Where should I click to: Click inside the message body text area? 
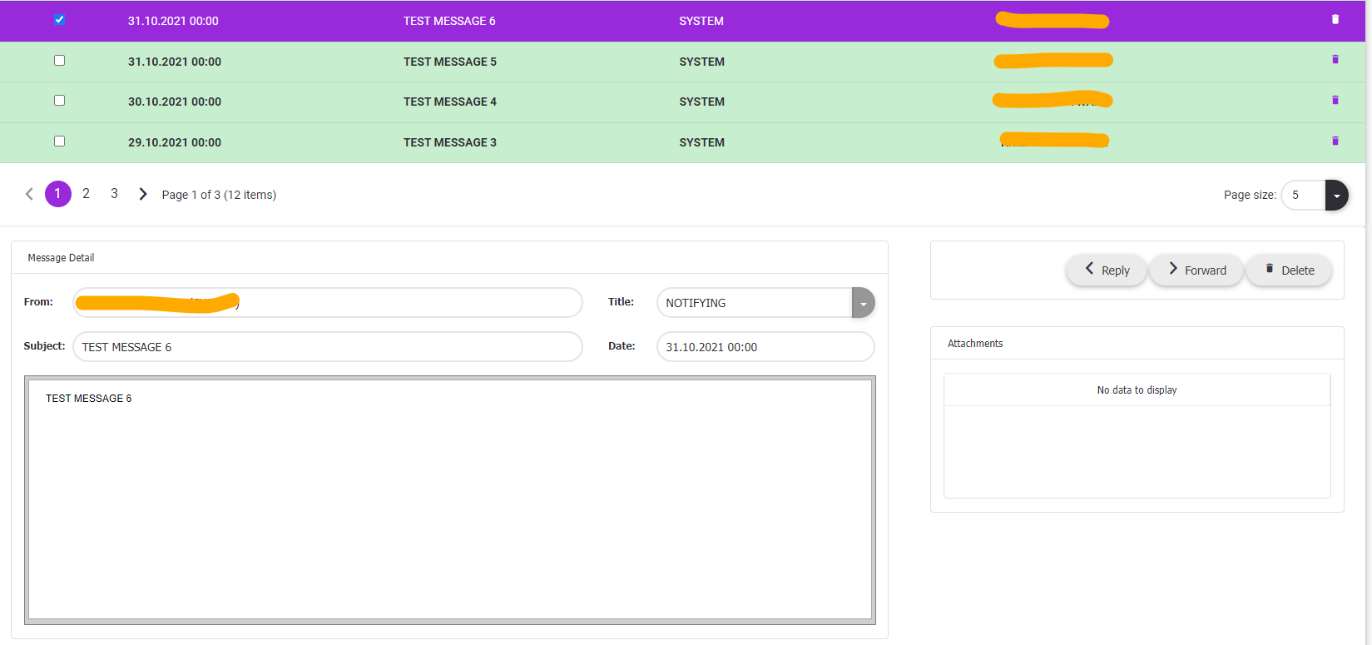(x=449, y=499)
